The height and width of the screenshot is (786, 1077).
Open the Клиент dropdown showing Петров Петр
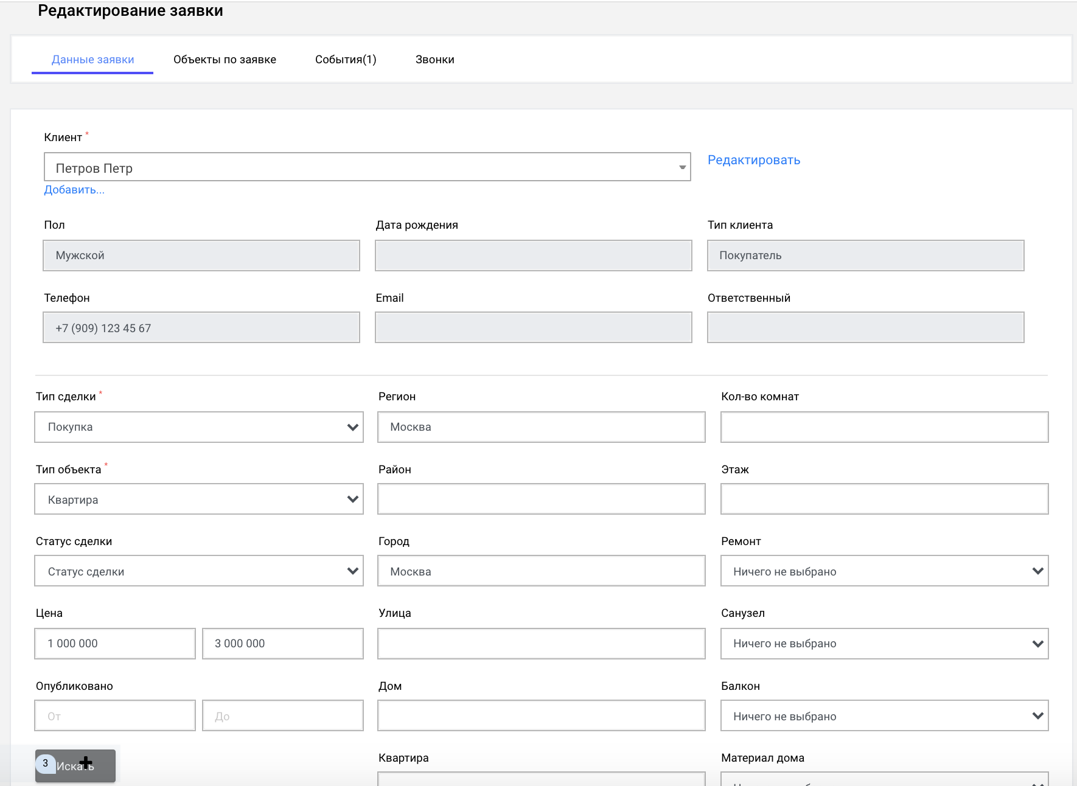click(x=368, y=167)
